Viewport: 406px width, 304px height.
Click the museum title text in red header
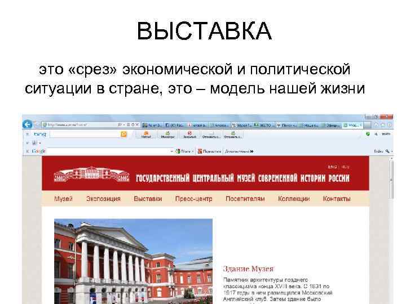(x=243, y=178)
